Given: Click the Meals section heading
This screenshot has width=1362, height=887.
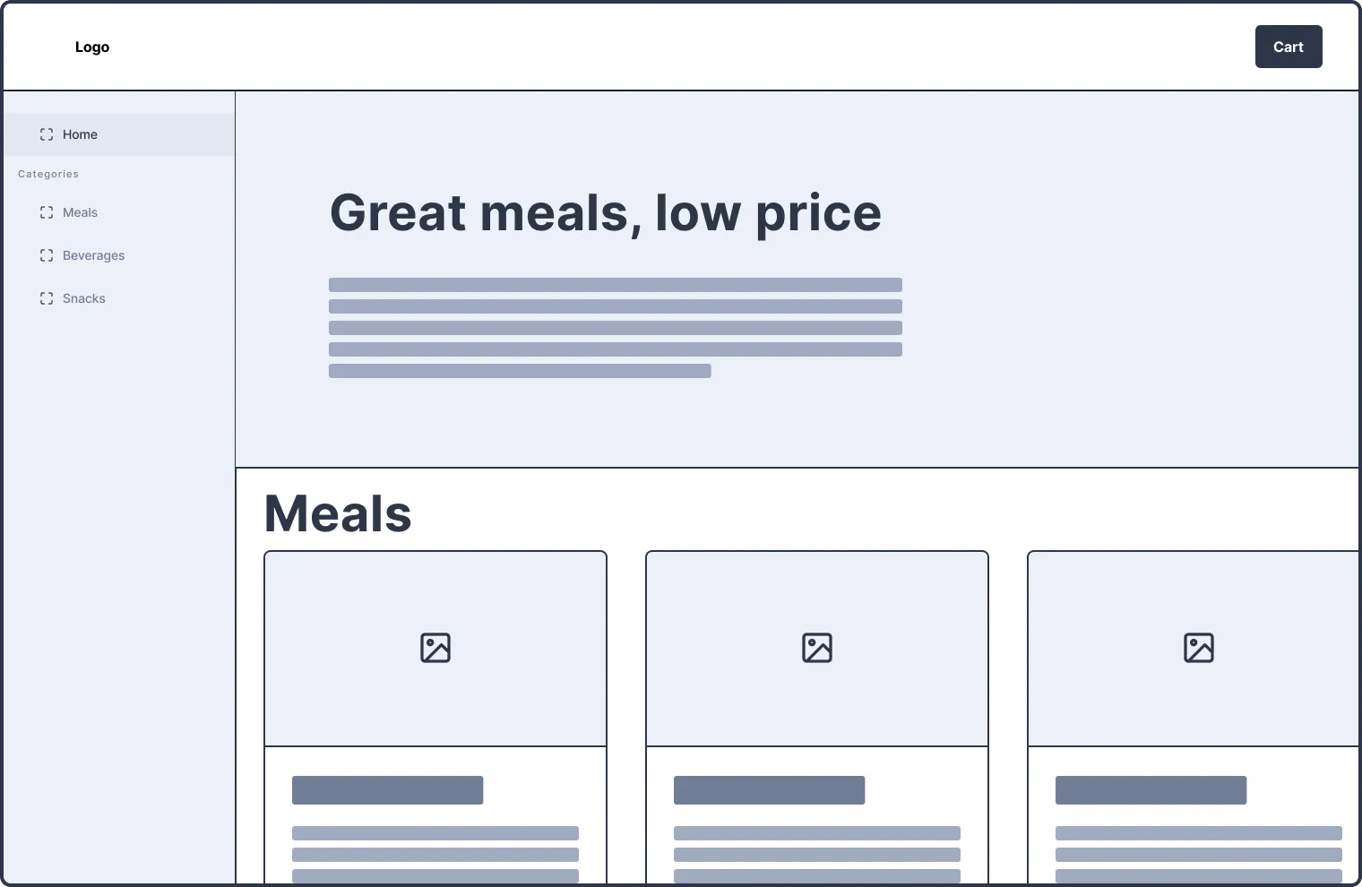Looking at the screenshot, I should (x=338, y=512).
